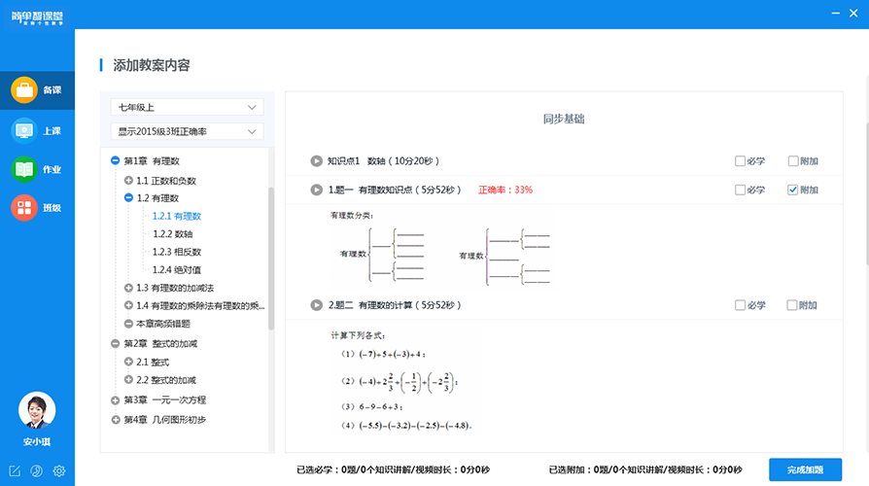Screen dimensions: 869x486
Task: Click the headset support icon at sidebar bottom
Action: [37, 471]
